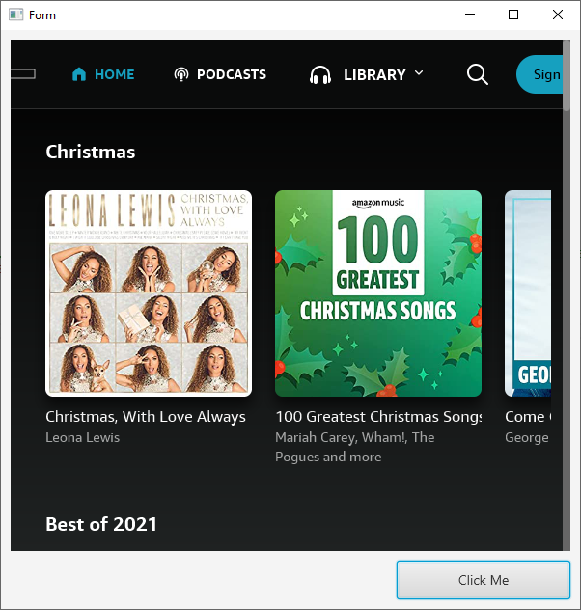
Task: Click the partially visible logo at the navbar's left edge
Action: [x=23, y=74]
